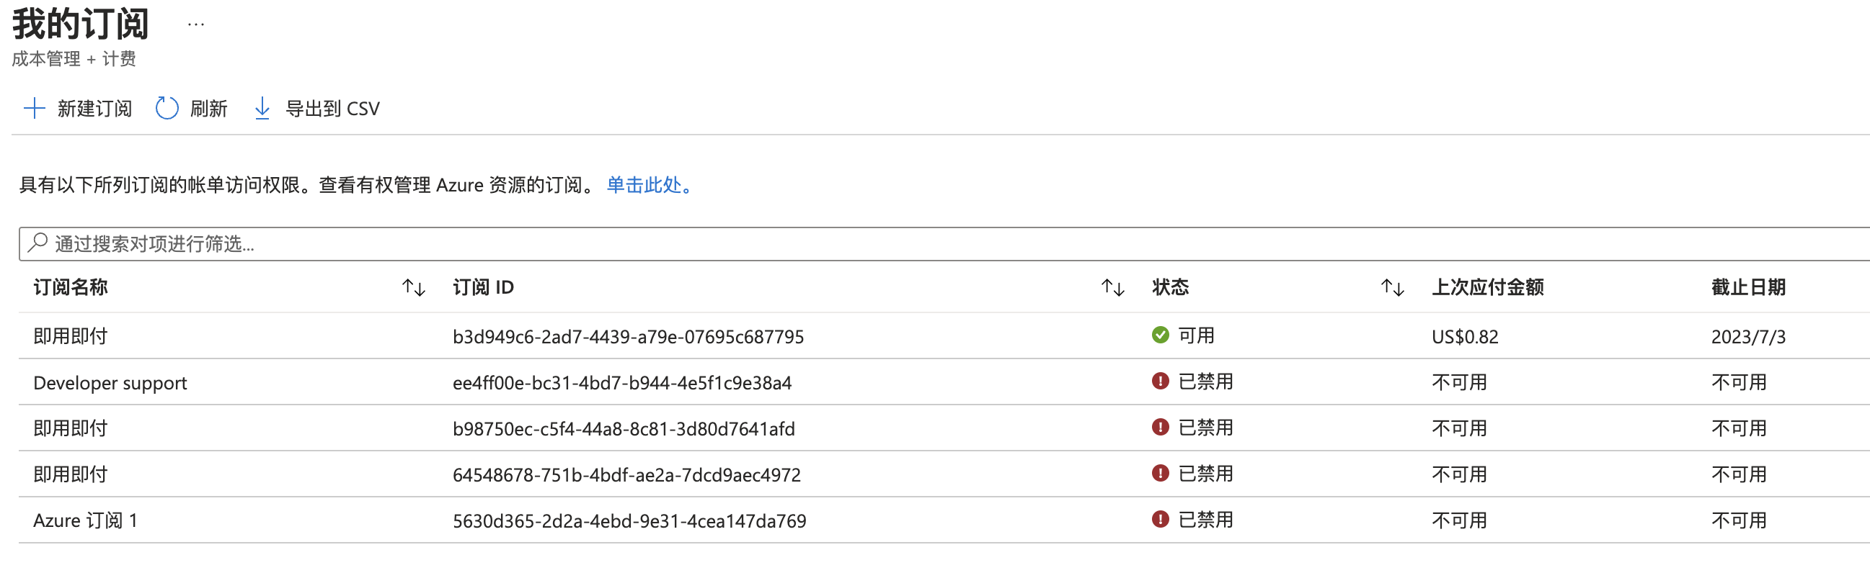Click the 上次应付金额 column header
The height and width of the screenshot is (573, 1870).
click(1487, 287)
